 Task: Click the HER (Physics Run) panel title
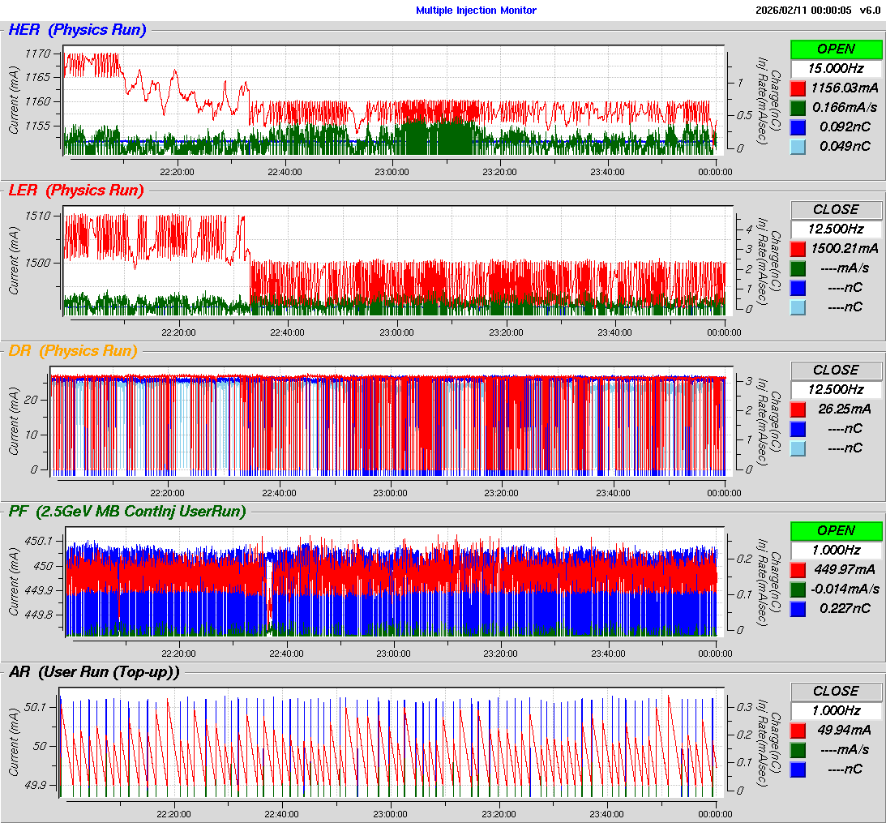(x=77, y=30)
